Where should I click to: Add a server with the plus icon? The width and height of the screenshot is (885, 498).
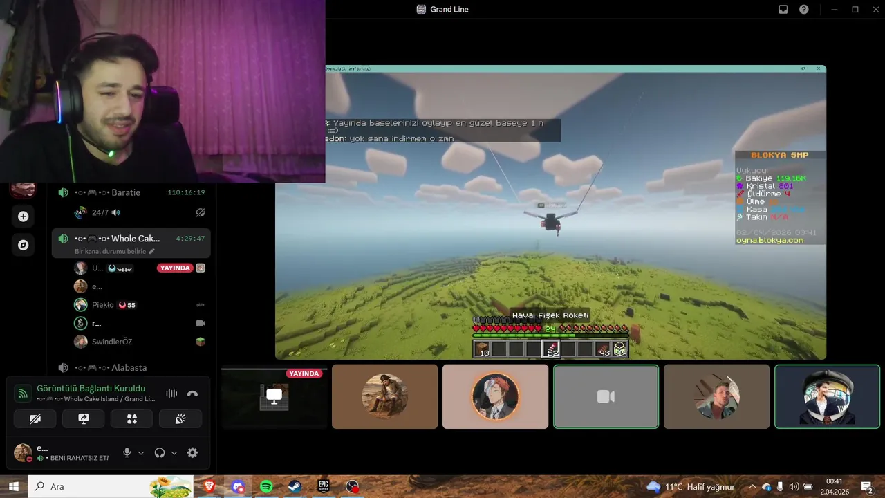tap(23, 216)
